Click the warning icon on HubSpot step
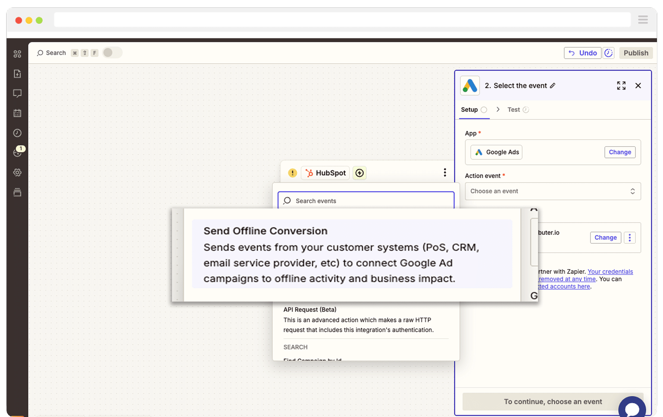Image resolution: width=663 pixels, height=417 pixels. 293,173
